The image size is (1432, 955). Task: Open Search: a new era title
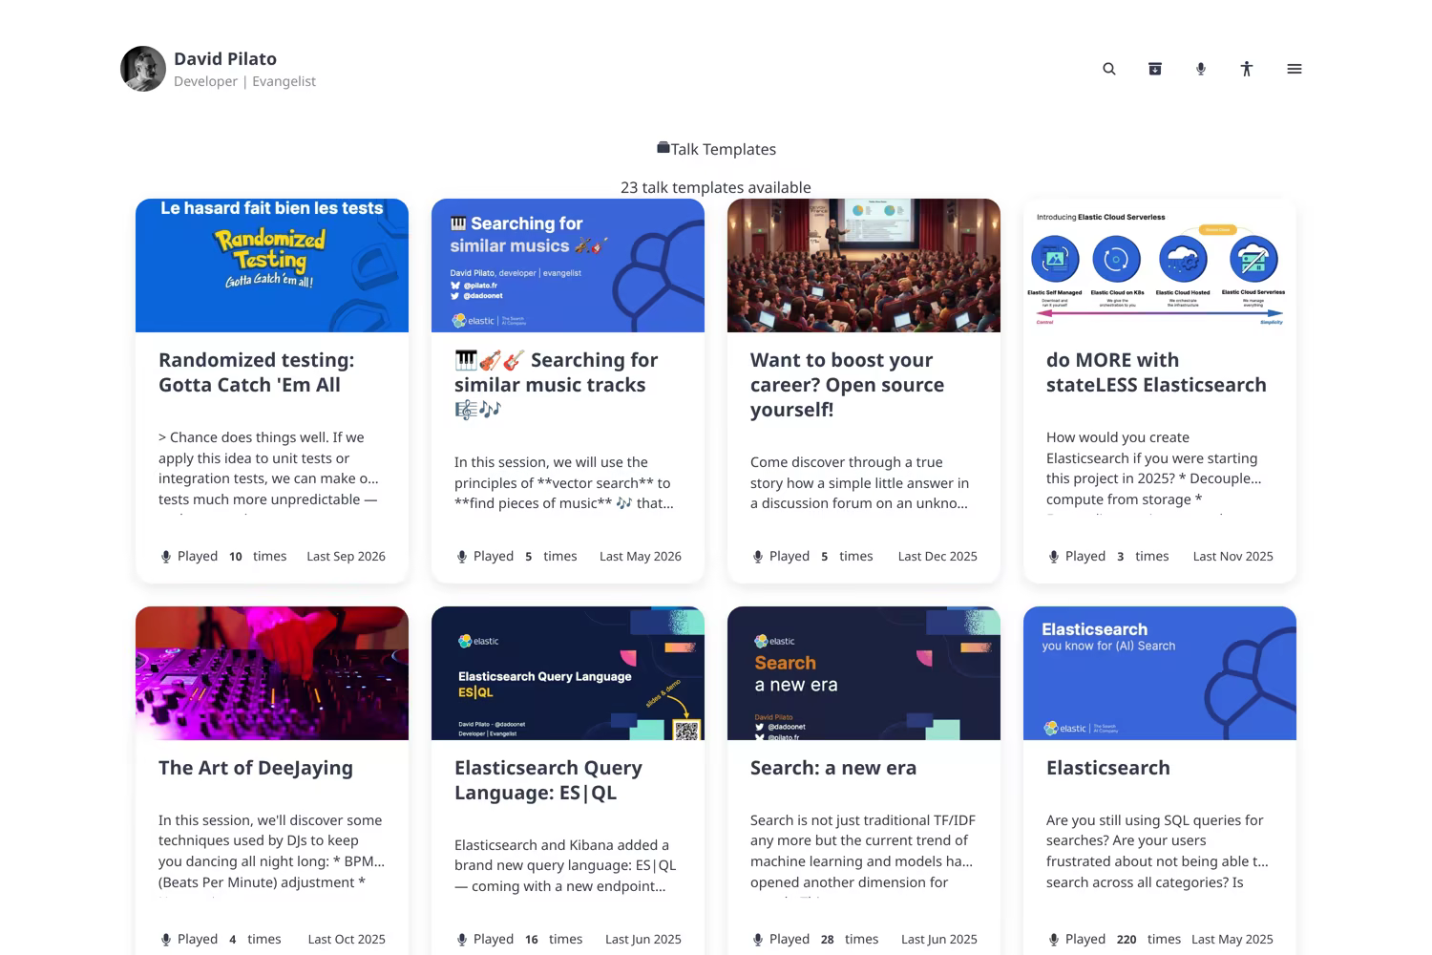833,768
